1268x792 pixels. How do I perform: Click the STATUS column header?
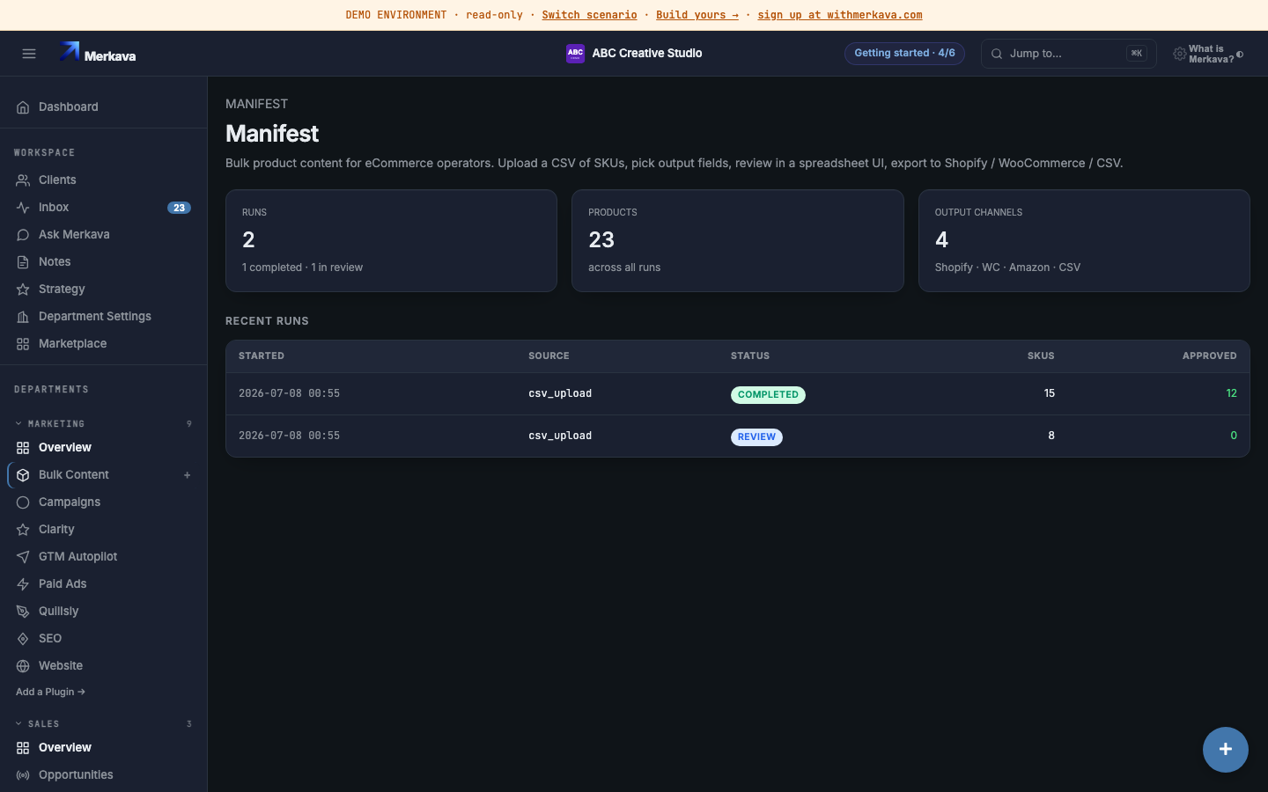750,356
